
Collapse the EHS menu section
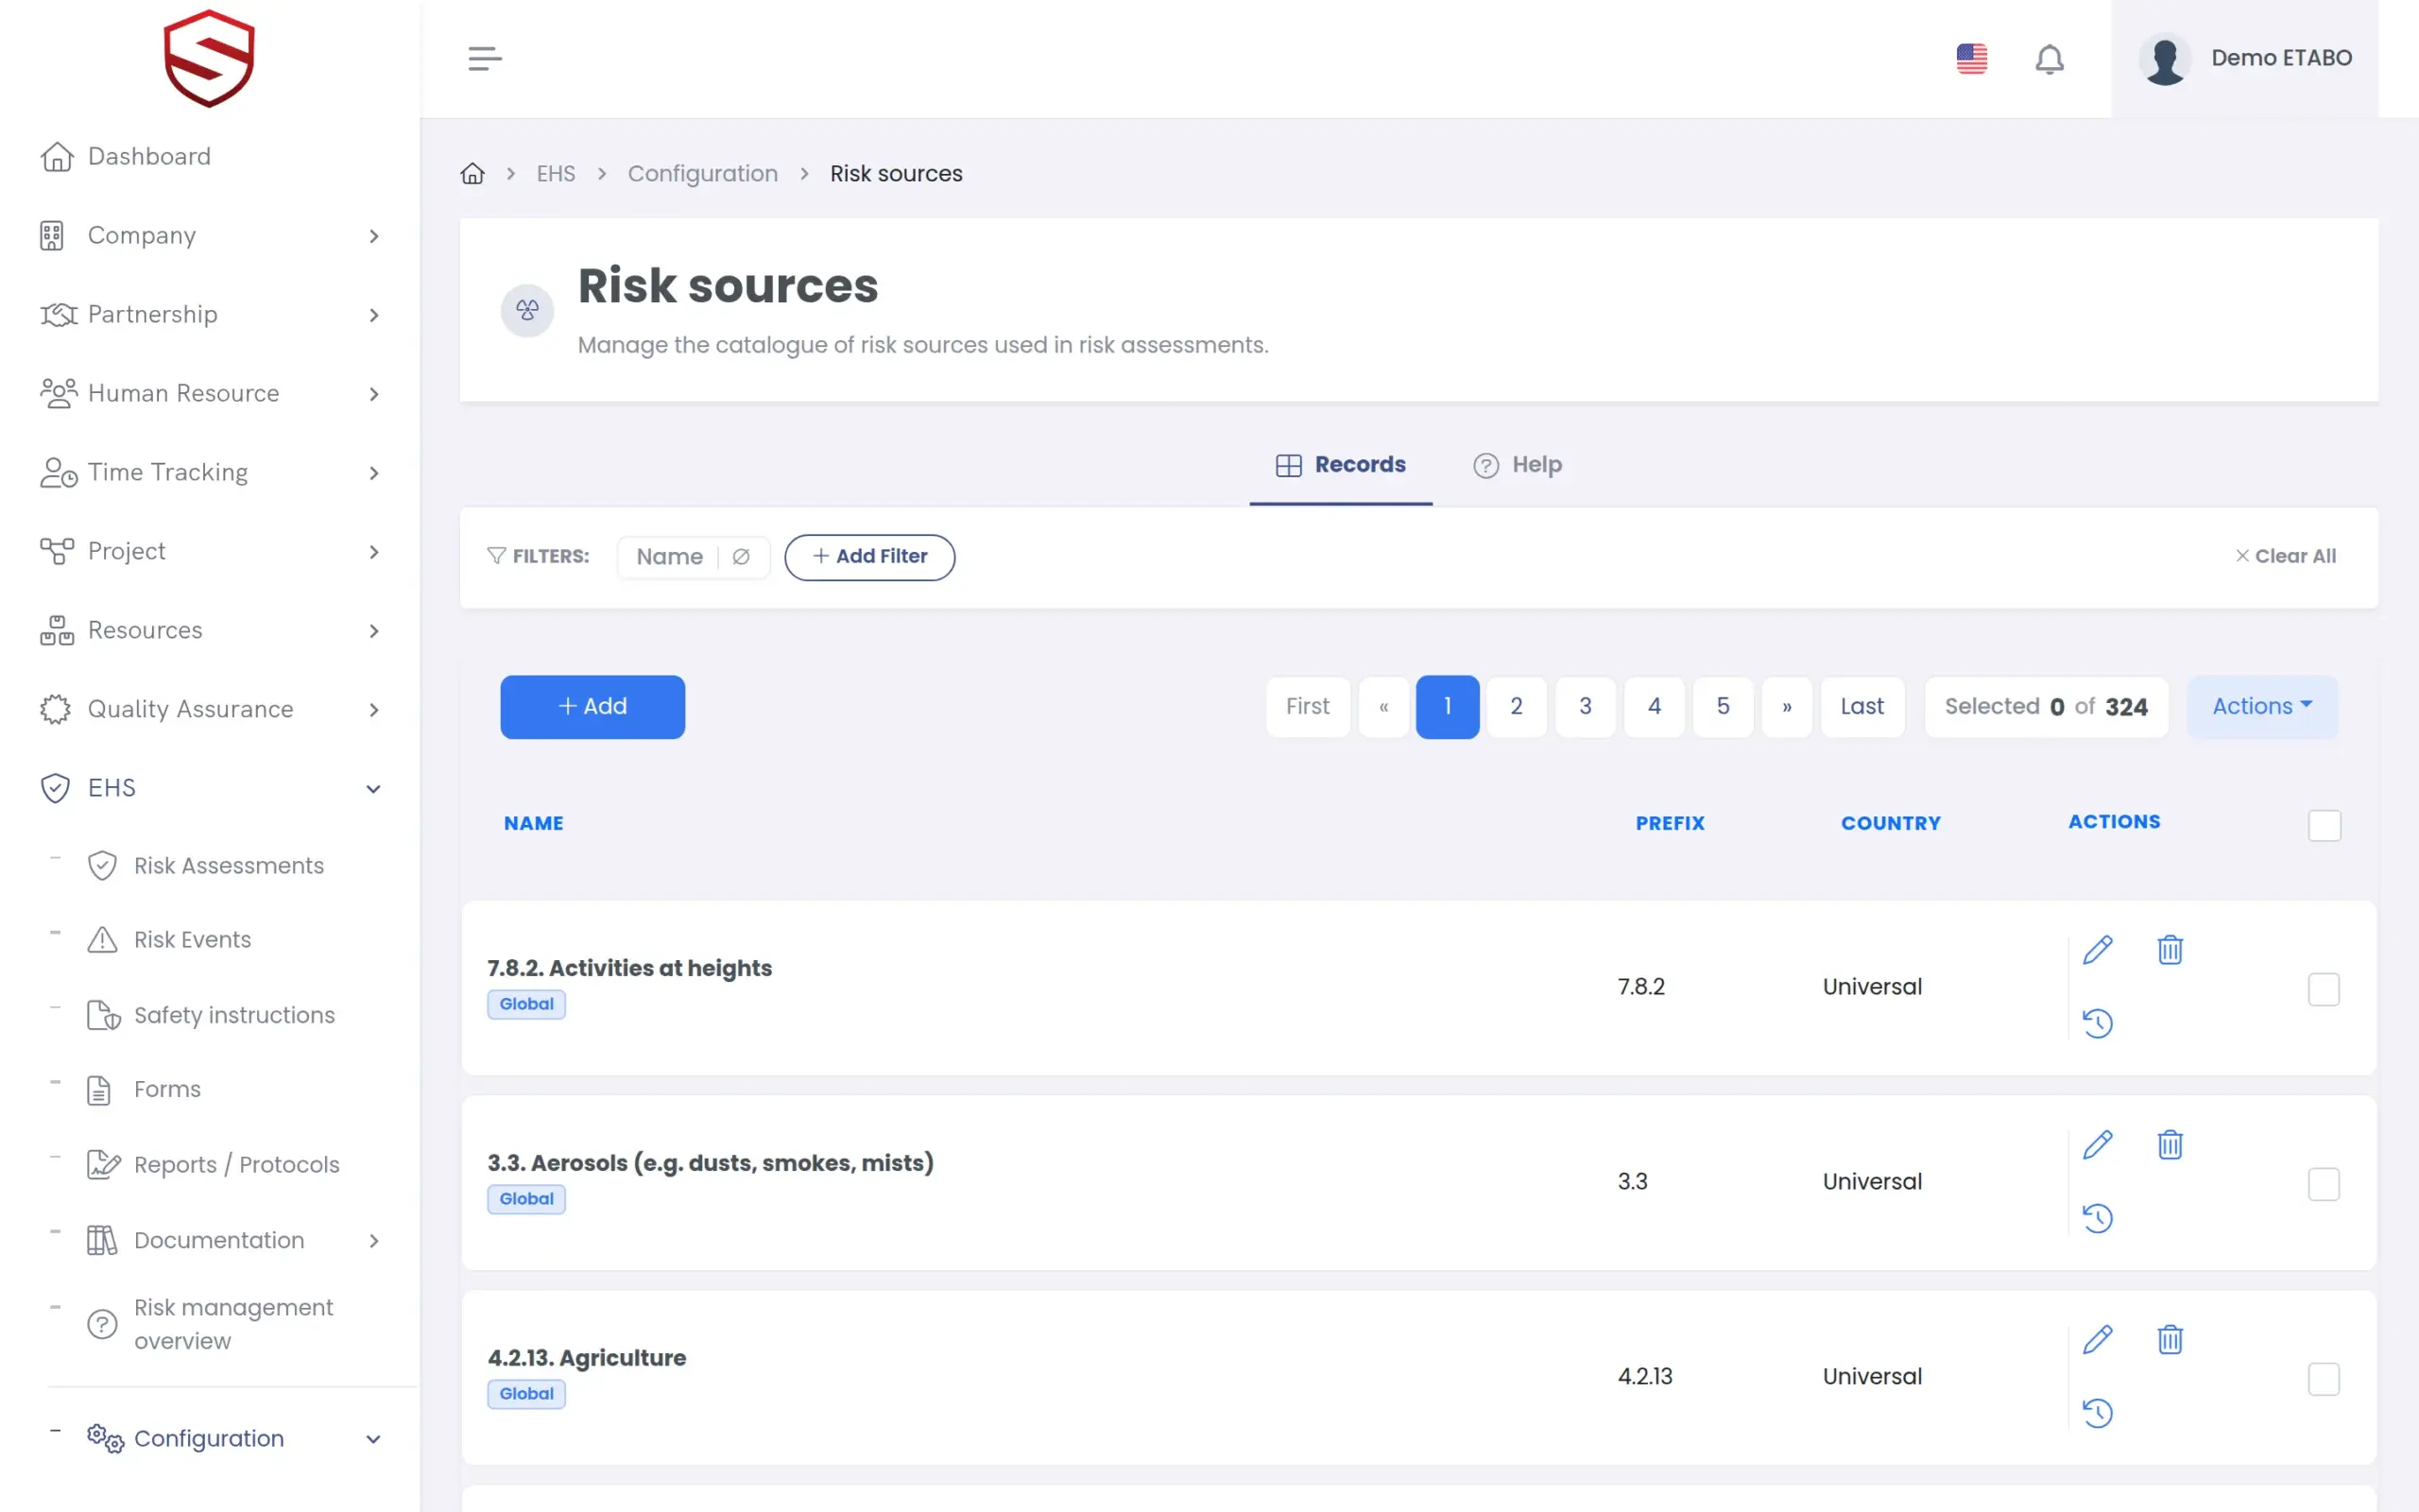(x=210, y=788)
